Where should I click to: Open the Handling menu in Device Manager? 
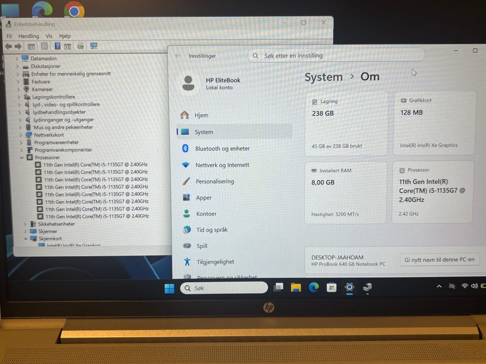[29, 36]
